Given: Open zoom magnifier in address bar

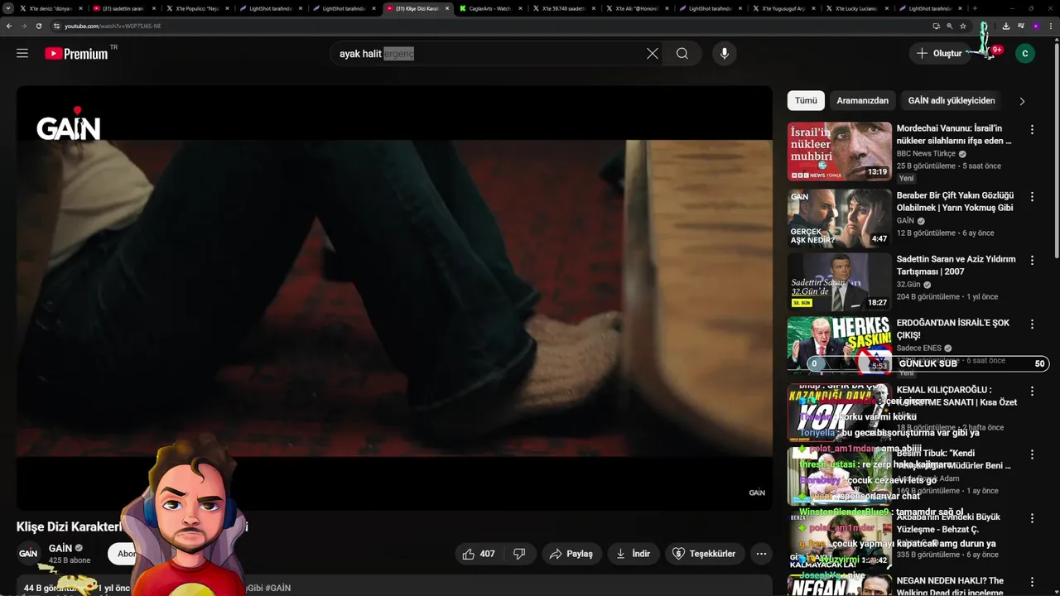Looking at the screenshot, I should coord(949,26).
